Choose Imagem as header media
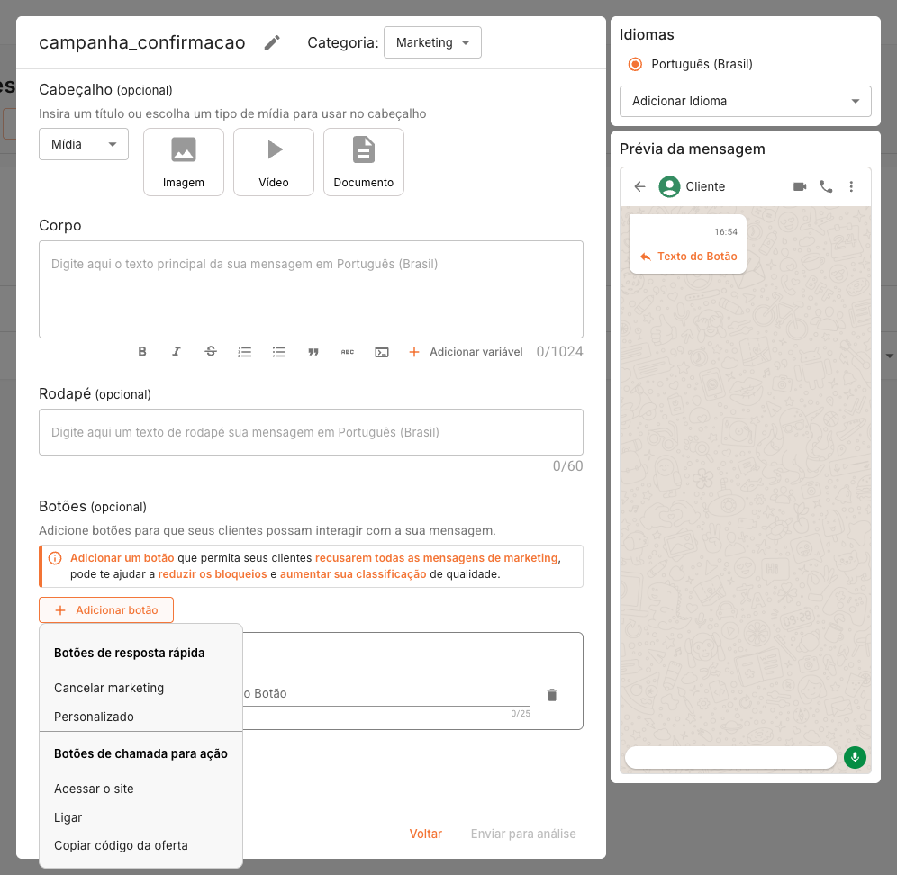 coord(184,162)
